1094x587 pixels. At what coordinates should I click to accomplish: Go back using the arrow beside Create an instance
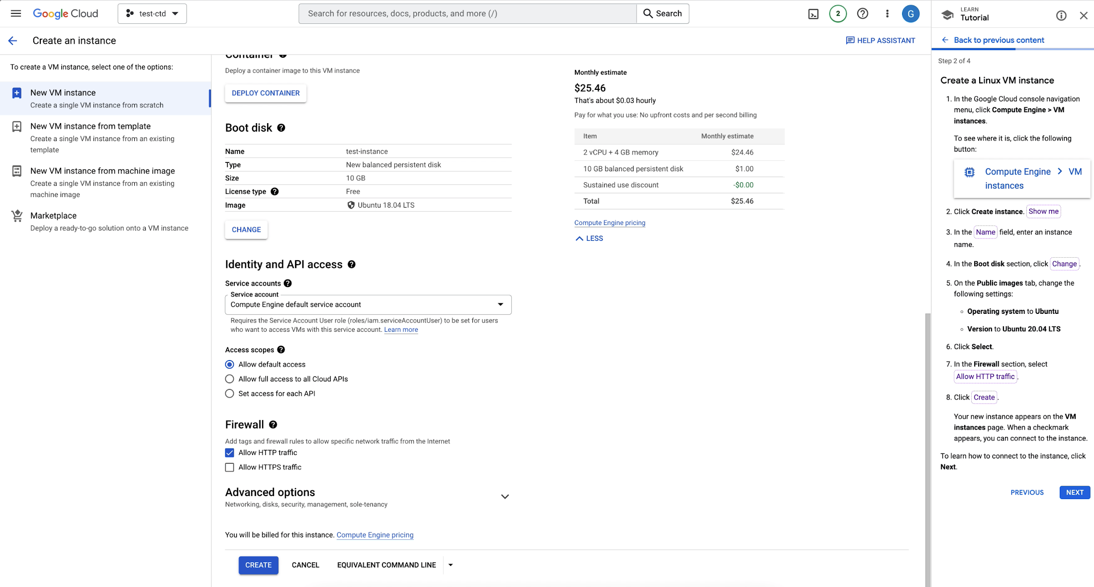click(x=13, y=41)
